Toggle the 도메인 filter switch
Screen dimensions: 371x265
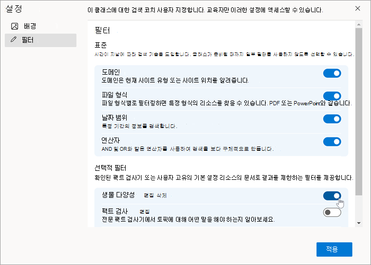332,73
